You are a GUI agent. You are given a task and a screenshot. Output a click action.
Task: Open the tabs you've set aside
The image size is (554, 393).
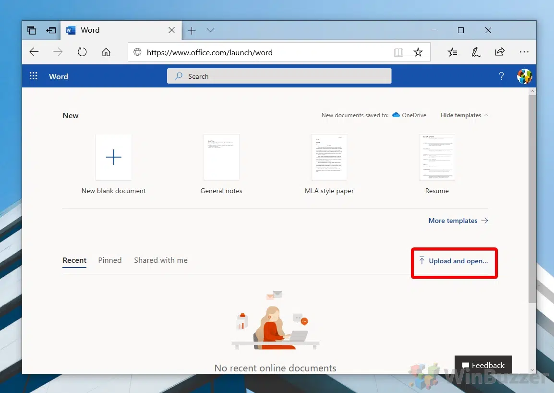[32, 30]
